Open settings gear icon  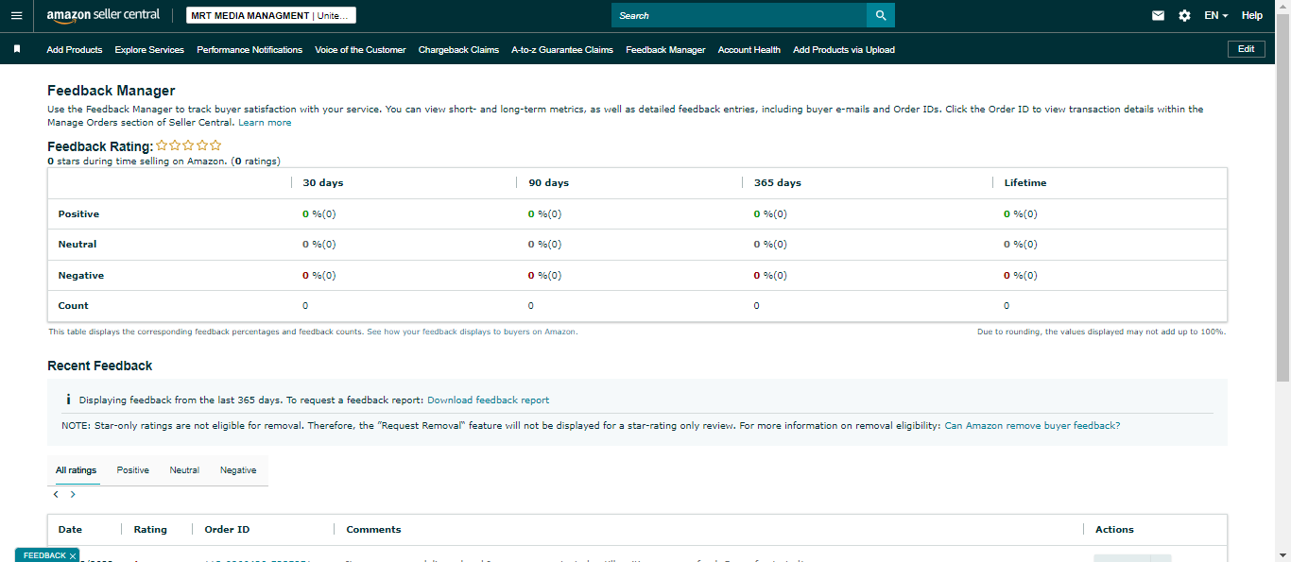(x=1184, y=16)
